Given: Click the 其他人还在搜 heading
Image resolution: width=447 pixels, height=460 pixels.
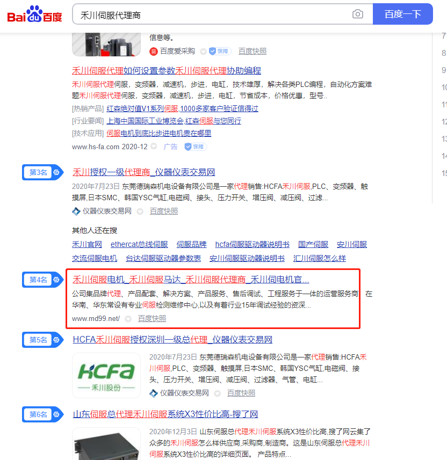Looking at the screenshot, I should click(x=95, y=230).
